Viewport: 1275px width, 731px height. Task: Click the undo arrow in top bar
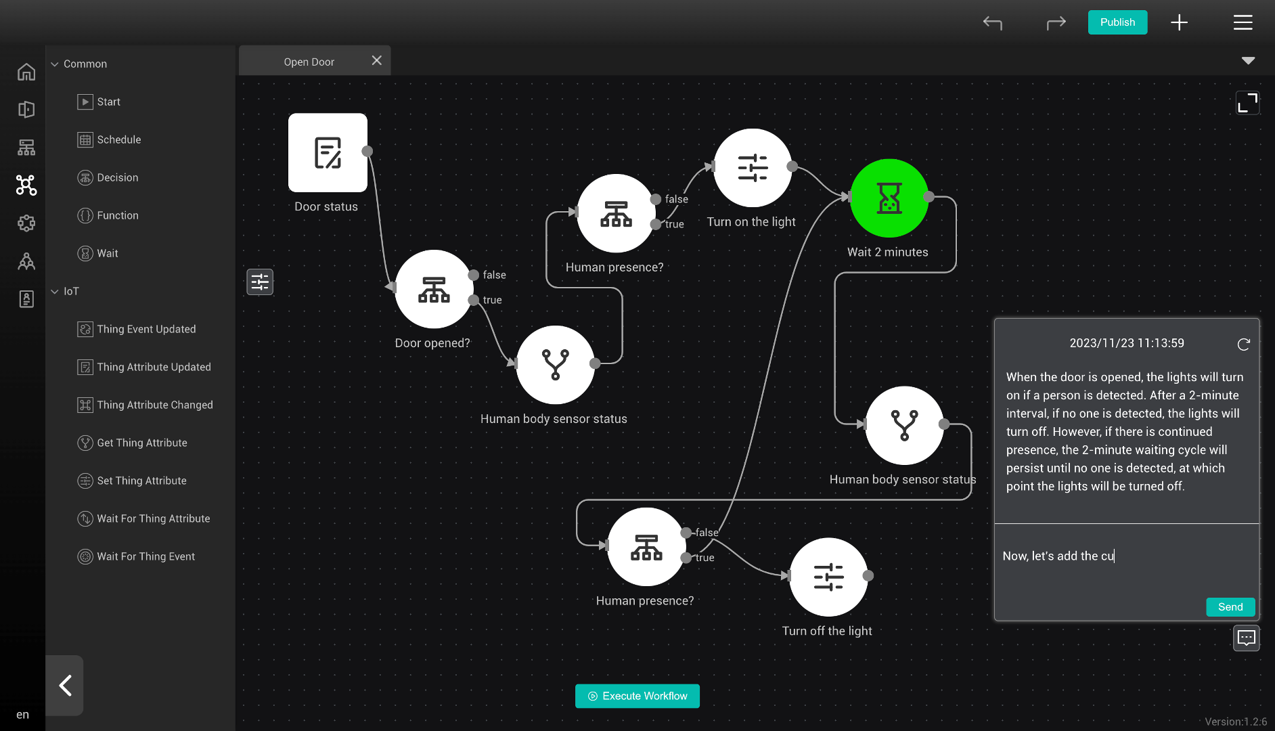click(992, 22)
